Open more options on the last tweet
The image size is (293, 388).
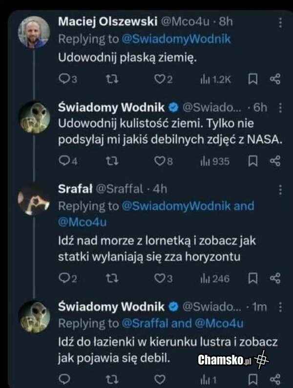pos(280,307)
